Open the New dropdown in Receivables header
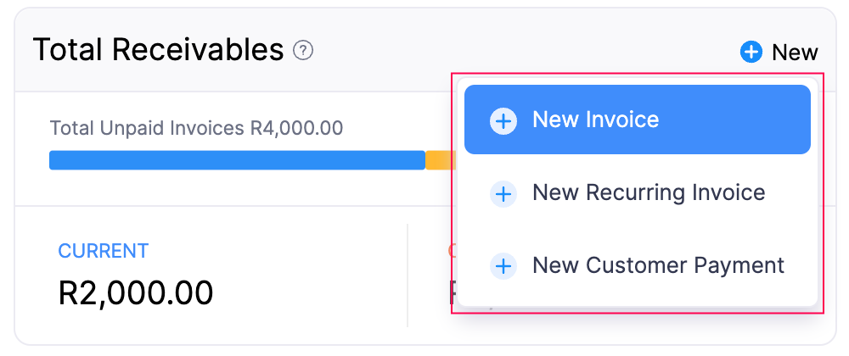849x356 pixels. [x=779, y=53]
